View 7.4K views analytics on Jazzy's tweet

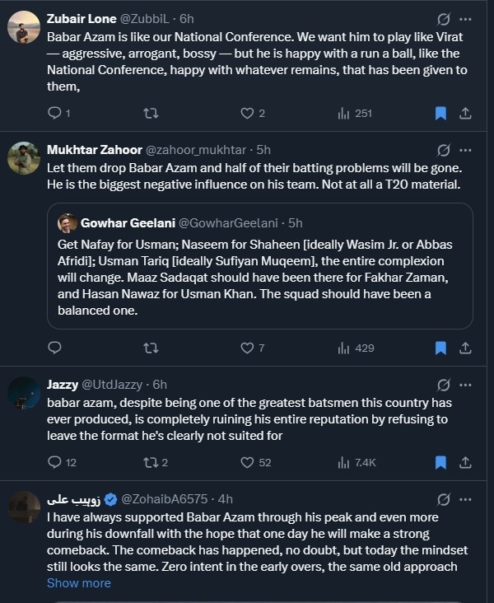click(x=356, y=462)
